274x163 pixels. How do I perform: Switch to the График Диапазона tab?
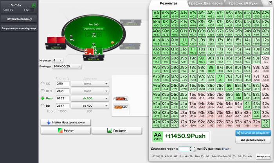(x=205, y=3)
